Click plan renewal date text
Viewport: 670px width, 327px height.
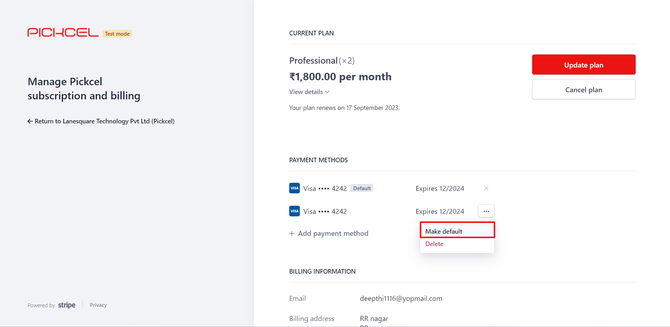pos(344,108)
